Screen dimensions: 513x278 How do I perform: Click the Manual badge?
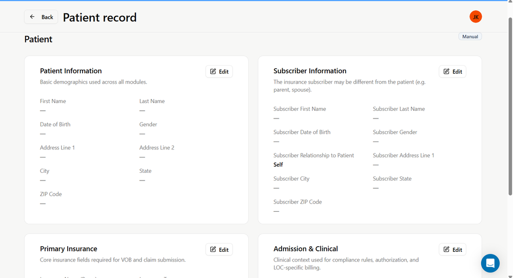point(470,36)
